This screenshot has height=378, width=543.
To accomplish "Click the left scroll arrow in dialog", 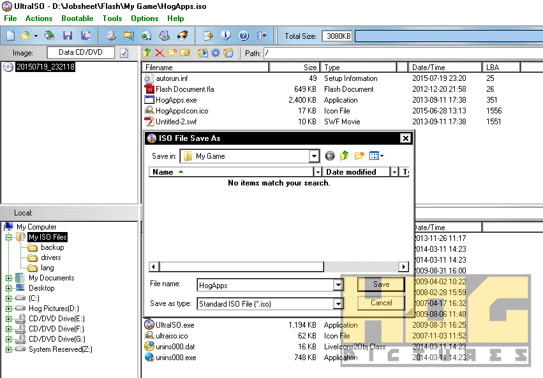I will point(154,266).
